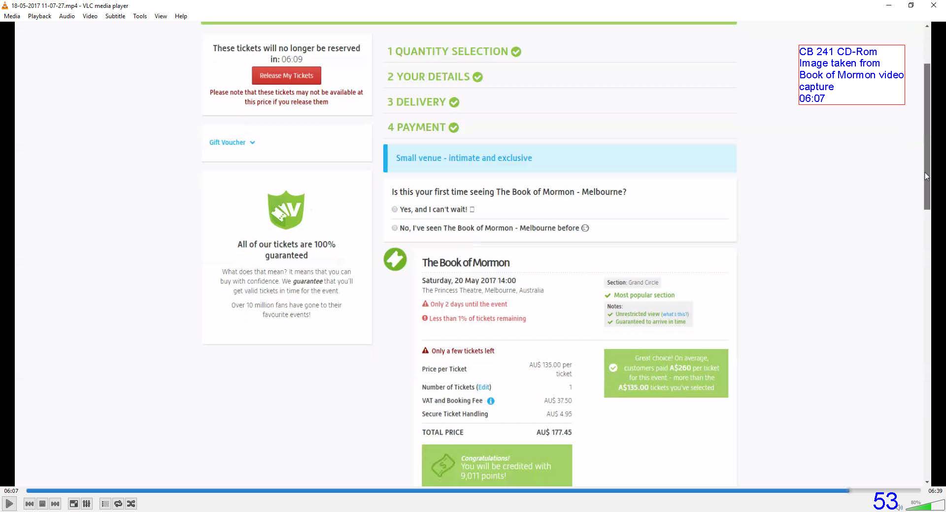Click the 'The Book of Mormon' event title

(x=466, y=262)
